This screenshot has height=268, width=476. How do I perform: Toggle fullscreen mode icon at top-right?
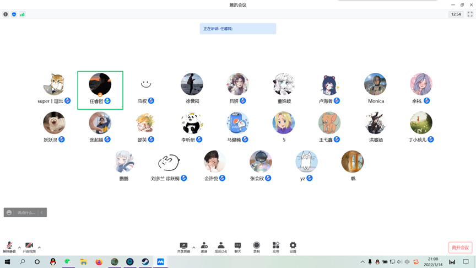[x=470, y=14]
